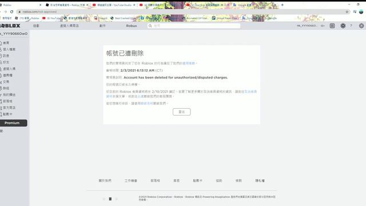Open the Chrome profile avatar icon
The image size is (366, 206).
[361, 11]
